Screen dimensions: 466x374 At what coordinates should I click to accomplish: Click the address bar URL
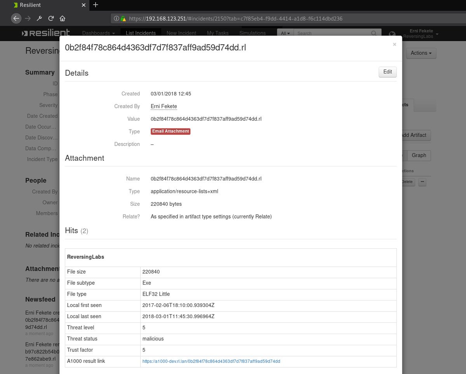[235, 18]
